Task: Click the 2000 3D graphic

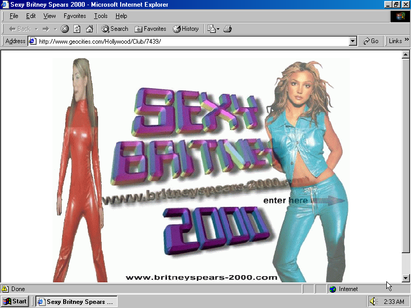Action: click(x=215, y=230)
